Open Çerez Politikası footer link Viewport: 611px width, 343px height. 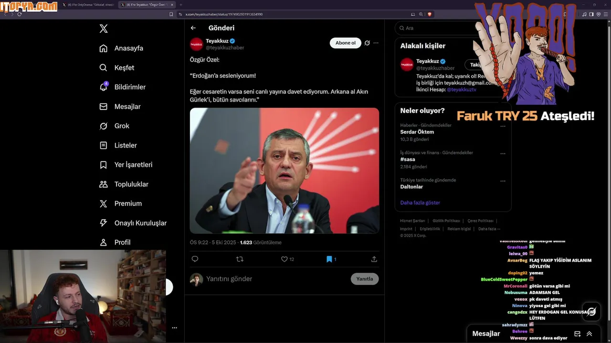[480, 221]
